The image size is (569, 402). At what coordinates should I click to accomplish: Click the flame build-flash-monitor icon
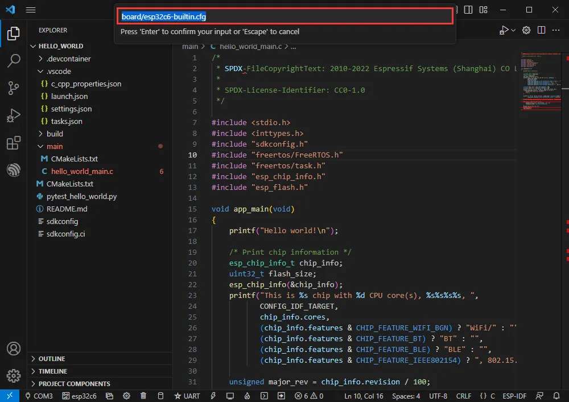click(x=247, y=396)
